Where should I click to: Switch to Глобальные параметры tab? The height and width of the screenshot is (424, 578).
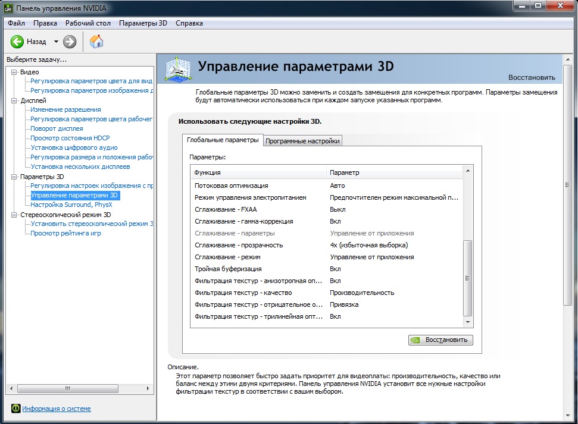click(223, 140)
